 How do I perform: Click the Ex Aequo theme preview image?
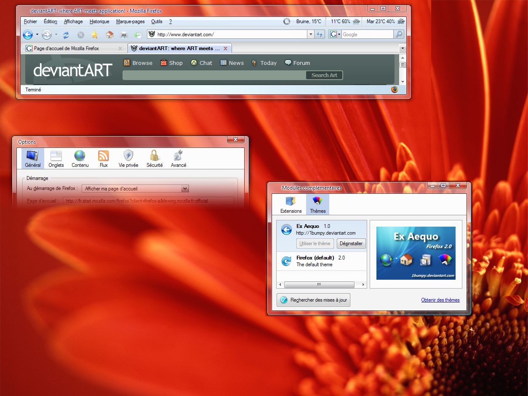[x=416, y=253]
